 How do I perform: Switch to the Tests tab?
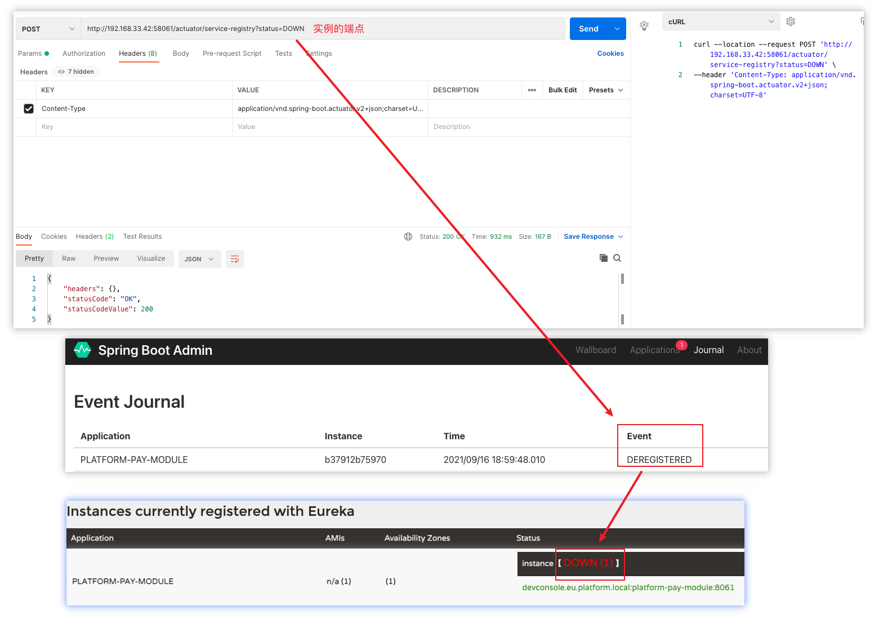(283, 54)
